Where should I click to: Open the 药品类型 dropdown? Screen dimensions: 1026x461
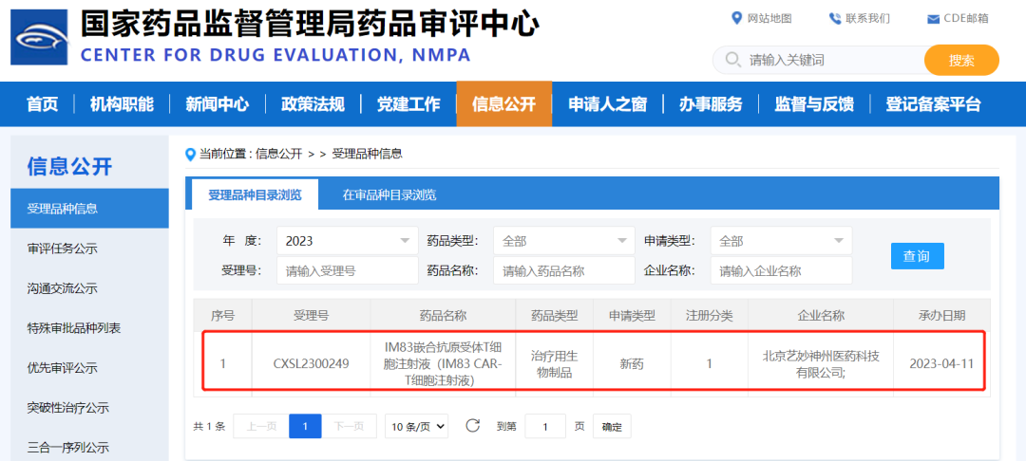tap(564, 240)
